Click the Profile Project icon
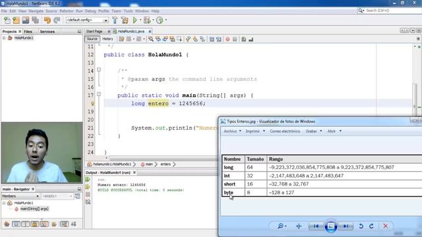422x237 pixels. coord(160,20)
